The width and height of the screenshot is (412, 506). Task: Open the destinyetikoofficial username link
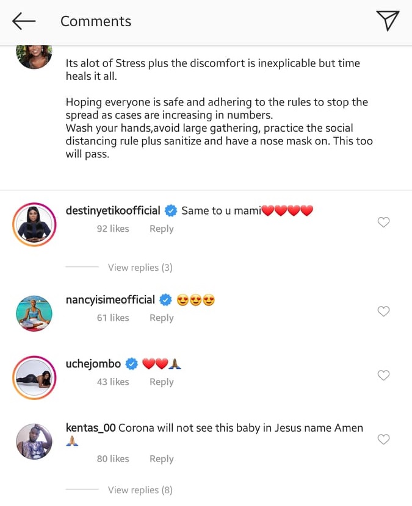113,211
